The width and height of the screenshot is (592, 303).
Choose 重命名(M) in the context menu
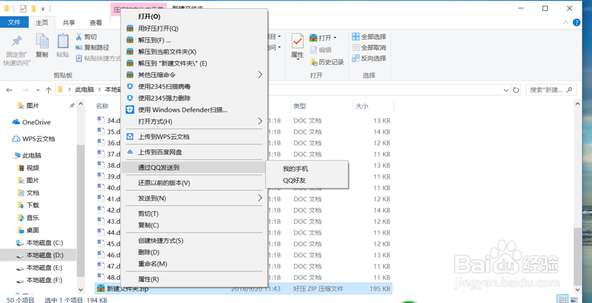click(194, 263)
